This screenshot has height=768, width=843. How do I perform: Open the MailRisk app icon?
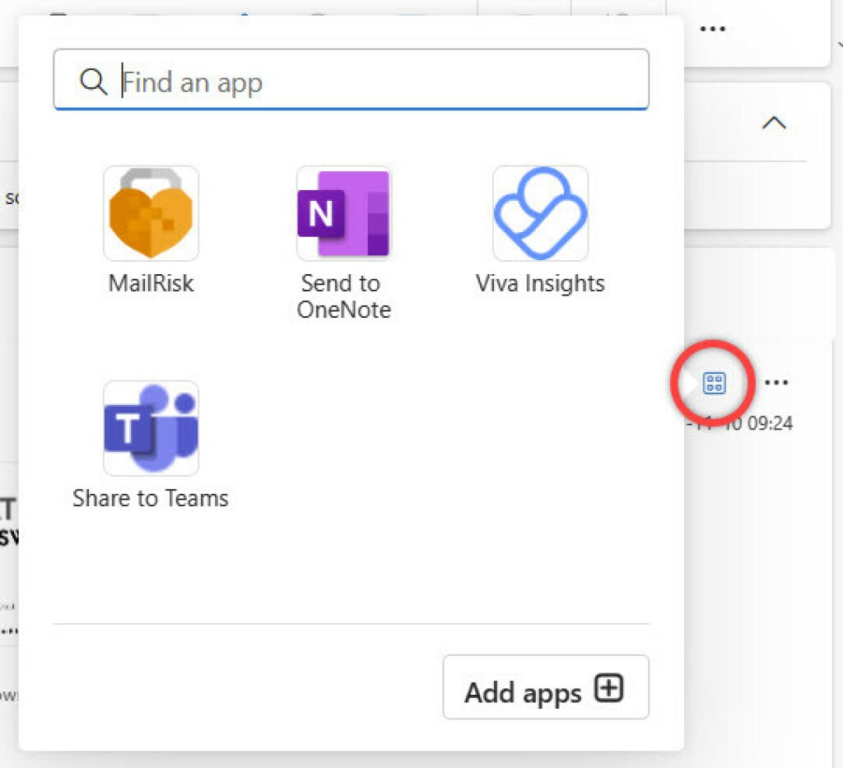(x=151, y=213)
